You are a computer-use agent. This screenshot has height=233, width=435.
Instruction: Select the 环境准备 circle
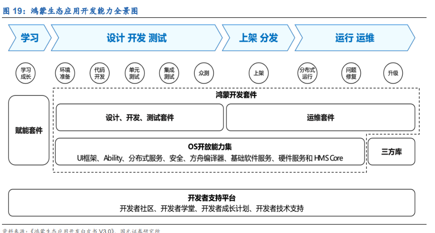(65, 73)
